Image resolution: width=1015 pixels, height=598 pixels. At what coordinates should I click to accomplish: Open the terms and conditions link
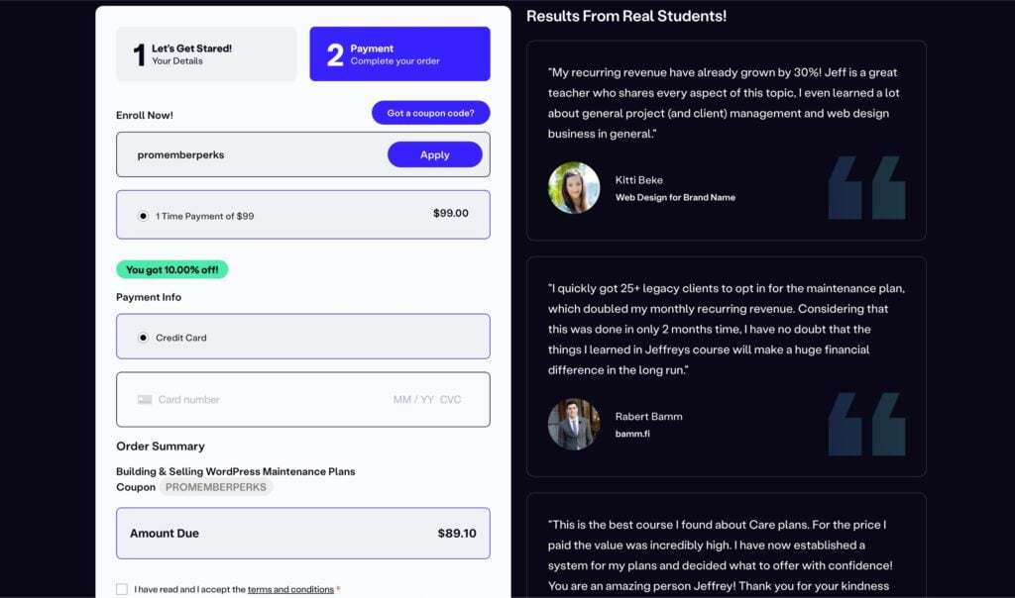click(x=290, y=590)
